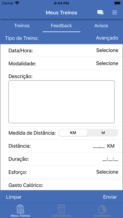Screen dimensions: 123x218
Task: Select the Feedback tab
Action: pos(61,26)
